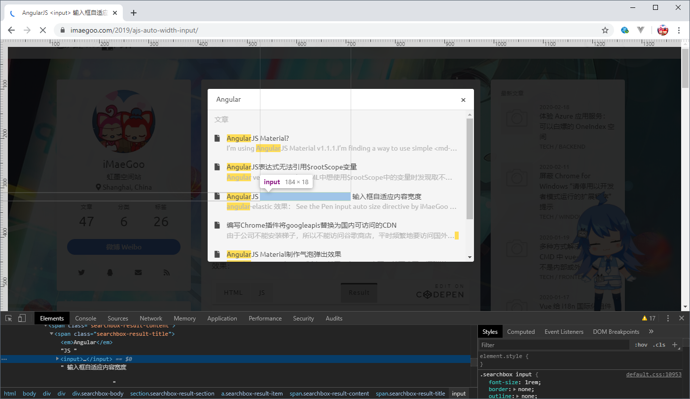Toggle the device toolbar in DevTools
The height and width of the screenshot is (399, 690).
tap(22, 318)
